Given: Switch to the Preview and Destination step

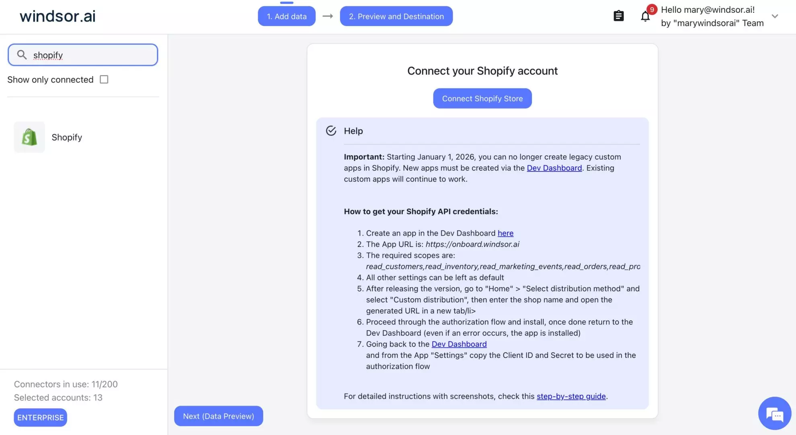Looking at the screenshot, I should [396, 16].
